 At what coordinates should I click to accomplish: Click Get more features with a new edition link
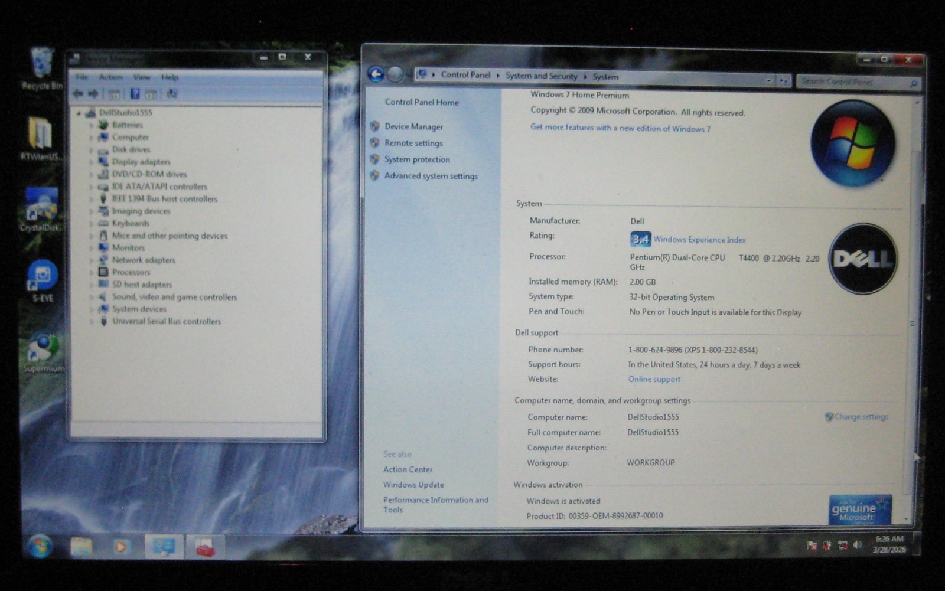[620, 128]
